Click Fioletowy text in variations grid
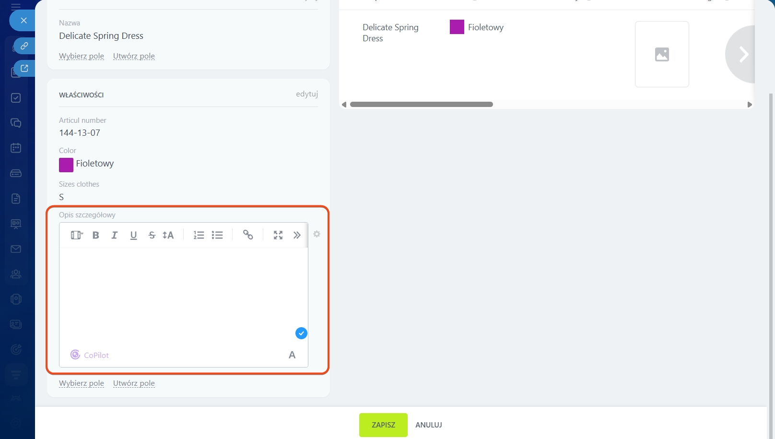This screenshot has width=775, height=439. point(486,27)
